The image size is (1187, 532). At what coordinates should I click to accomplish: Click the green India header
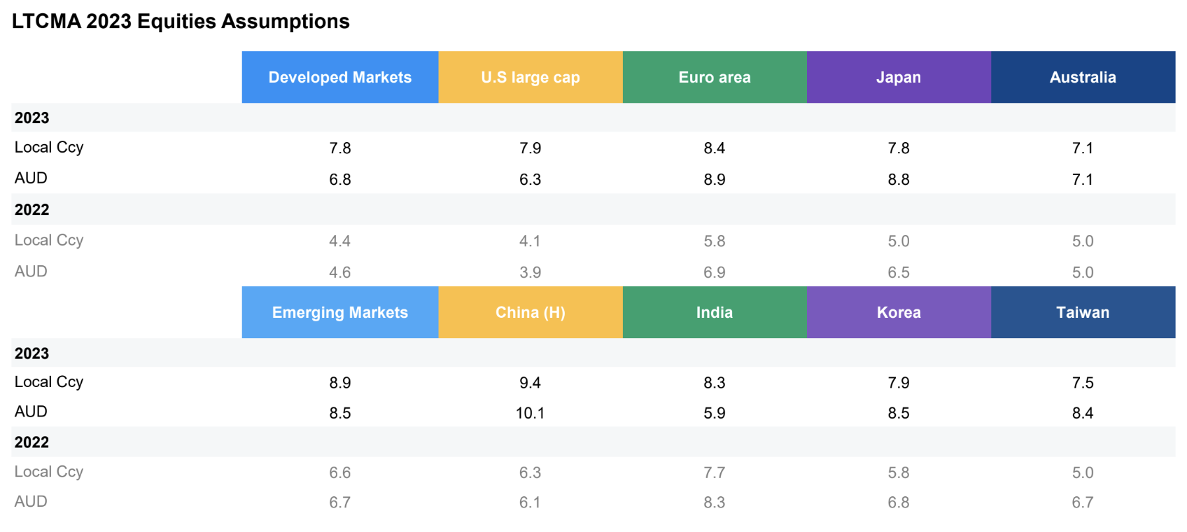715,313
